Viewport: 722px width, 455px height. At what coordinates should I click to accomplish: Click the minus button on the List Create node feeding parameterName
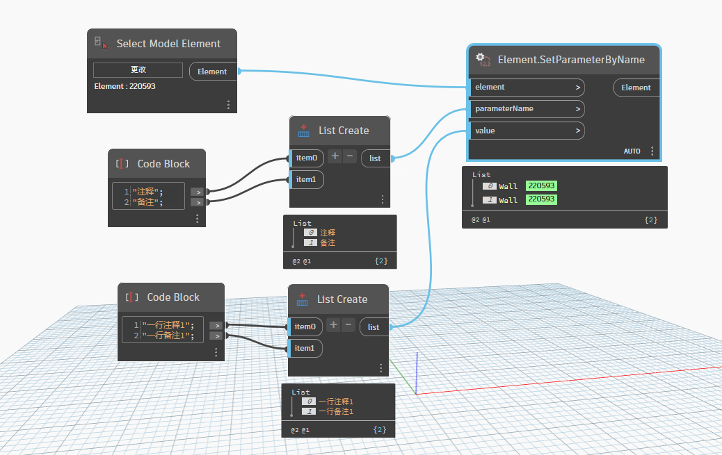click(350, 157)
